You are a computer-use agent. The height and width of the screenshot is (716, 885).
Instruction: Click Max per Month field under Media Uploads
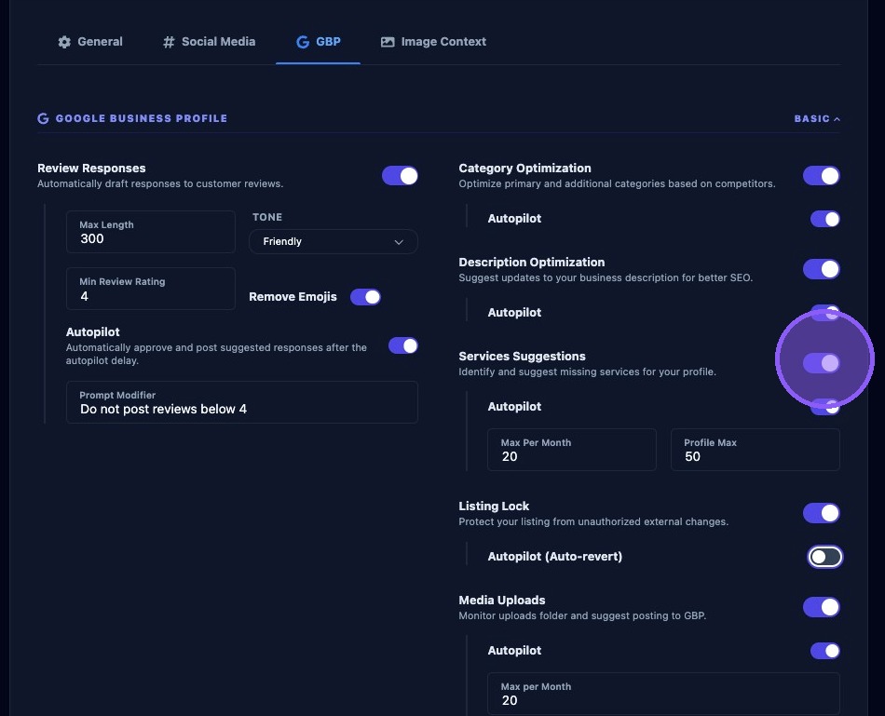click(663, 694)
